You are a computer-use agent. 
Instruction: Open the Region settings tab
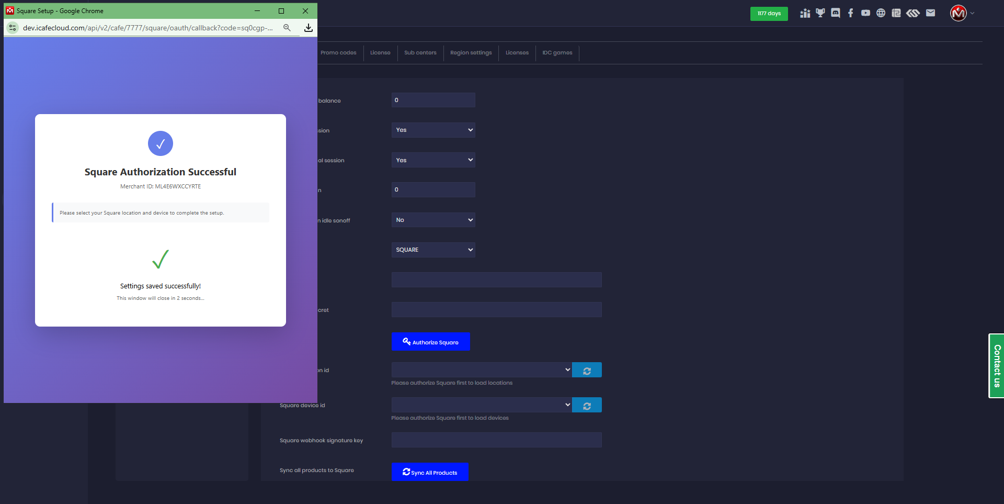click(x=471, y=53)
